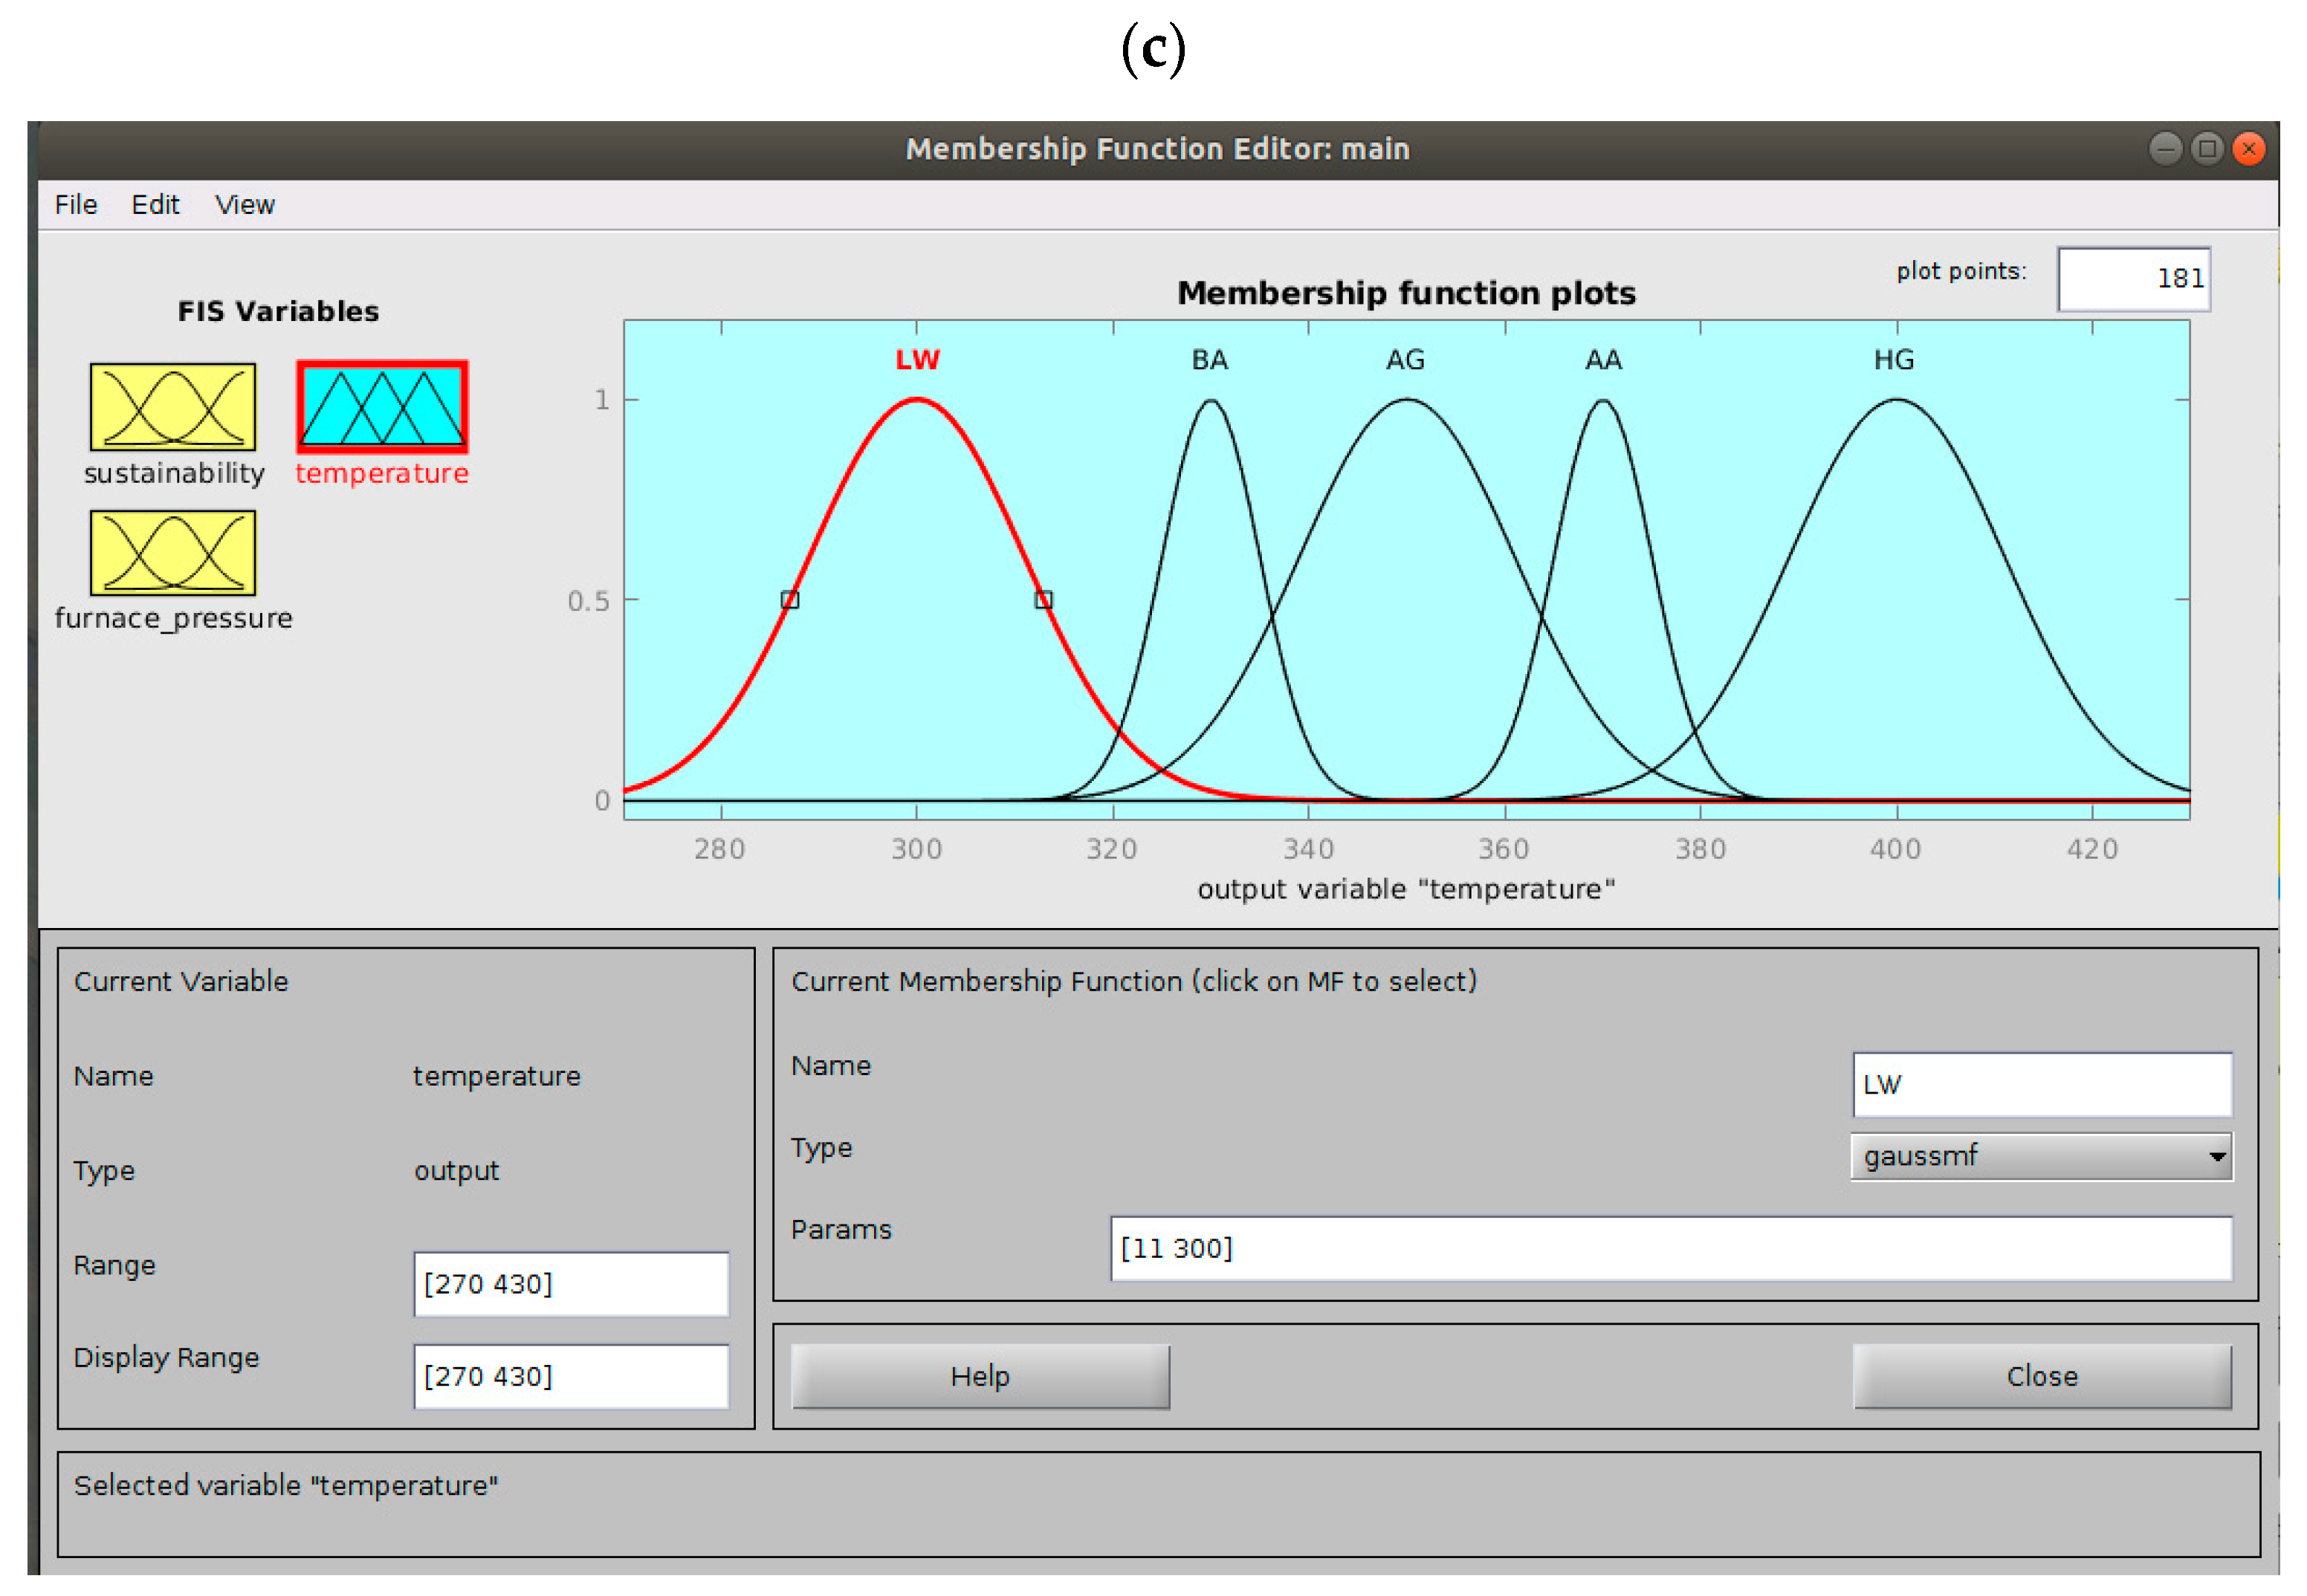
Task: Select the AG membership function label
Action: click(1405, 360)
